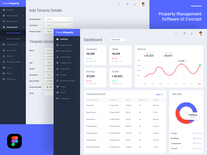Open the 08/21/2018 date dropdown
Viewport: 207px width, 155px height.
point(118,40)
